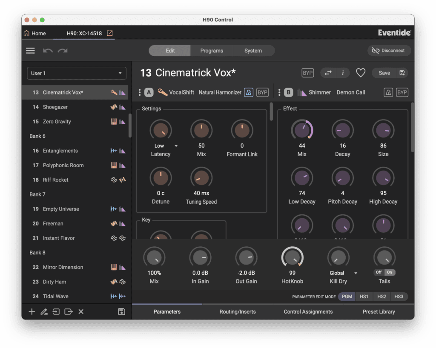
Task: Click the pencil rename icon
Action: click(44, 312)
